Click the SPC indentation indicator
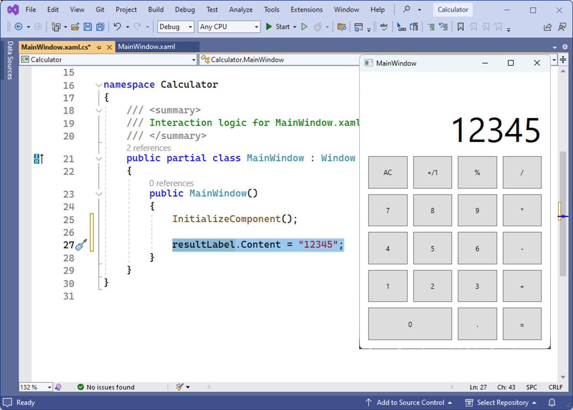Screen dimensions: 573x410 [x=531, y=387]
